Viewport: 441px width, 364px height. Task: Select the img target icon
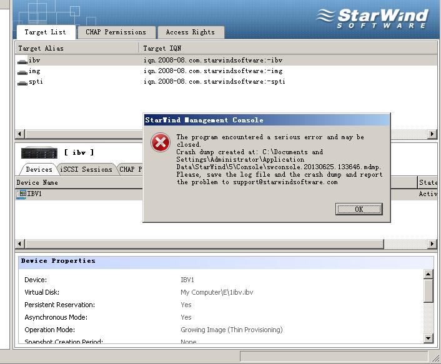point(22,72)
